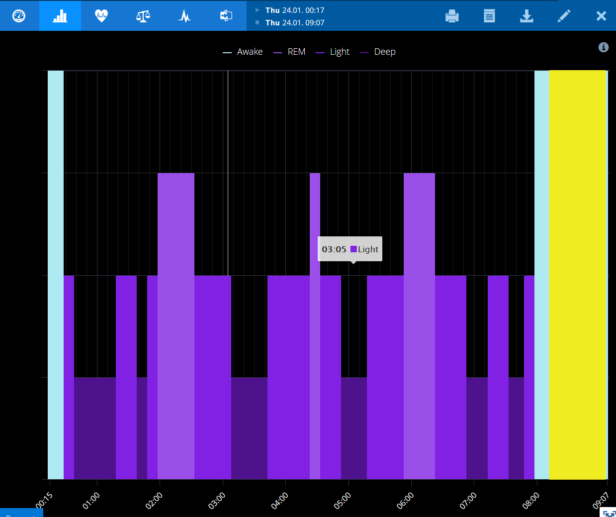The height and width of the screenshot is (517, 616).
Task: Click the 05:00 axis label
Action: 342,501
